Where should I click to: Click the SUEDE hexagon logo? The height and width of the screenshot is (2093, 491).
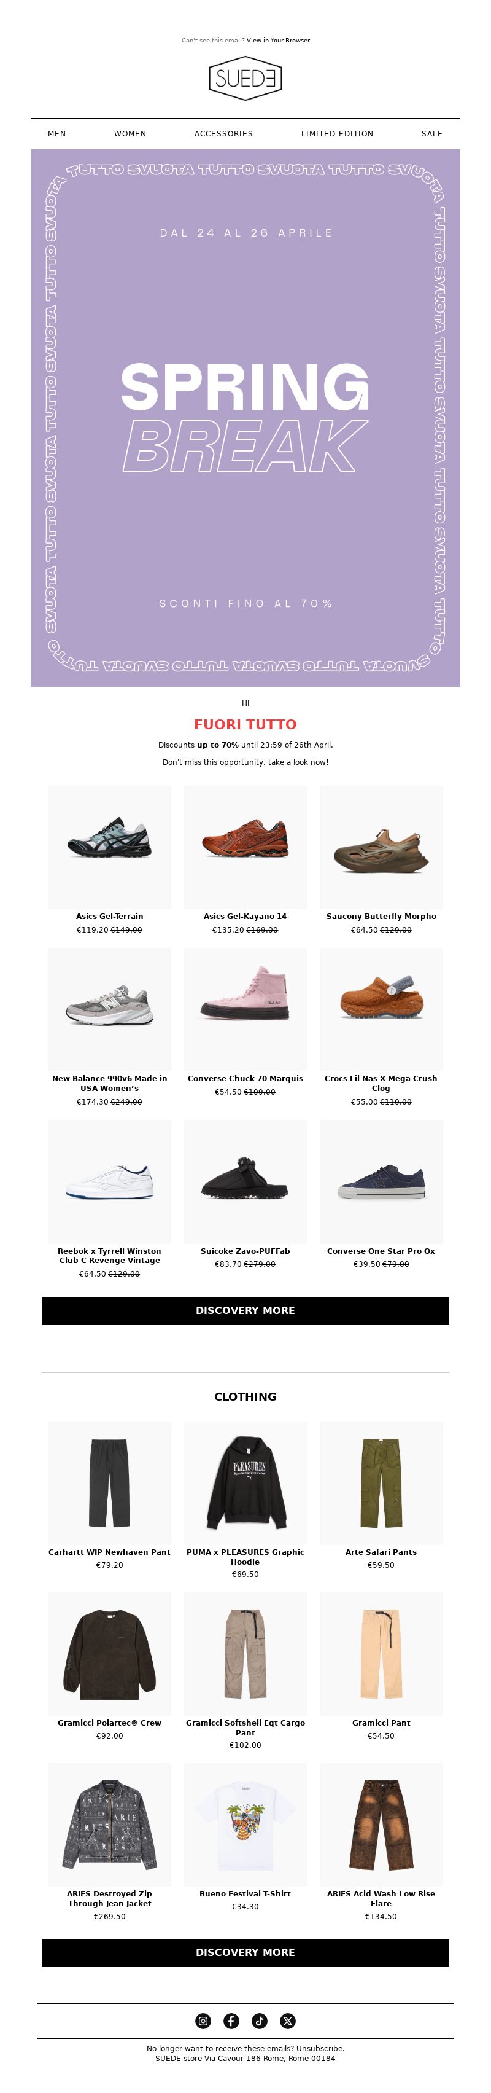[245, 79]
